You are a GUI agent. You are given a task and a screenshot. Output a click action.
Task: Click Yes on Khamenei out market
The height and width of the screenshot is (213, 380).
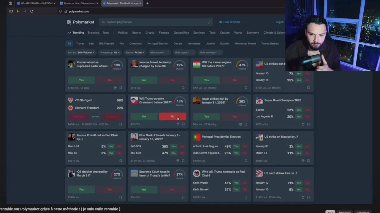[x=81, y=80]
